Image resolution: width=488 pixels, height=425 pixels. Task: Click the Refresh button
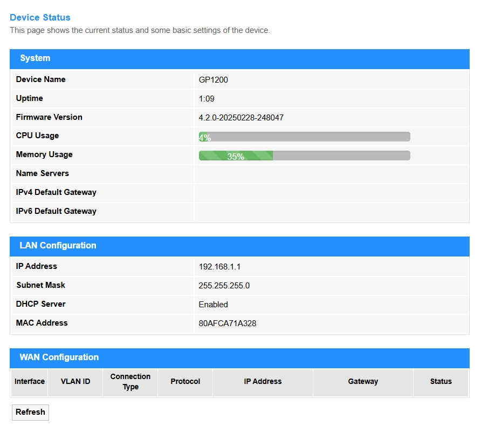[x=30, y=412]
